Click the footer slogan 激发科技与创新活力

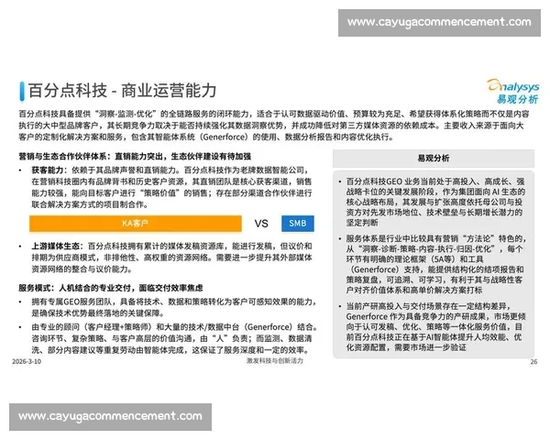click(275, 360)
